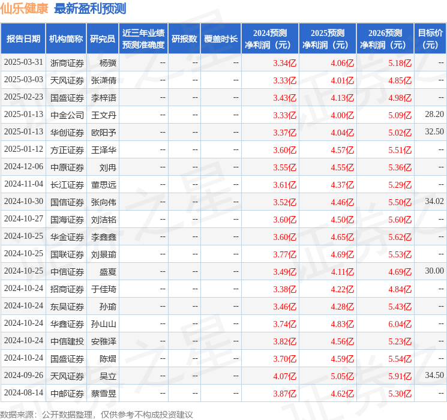This screenshot has width=447, height=420.
Task: Click 2024 forecast value 4.07亿
Action: [x=284, y=376]
